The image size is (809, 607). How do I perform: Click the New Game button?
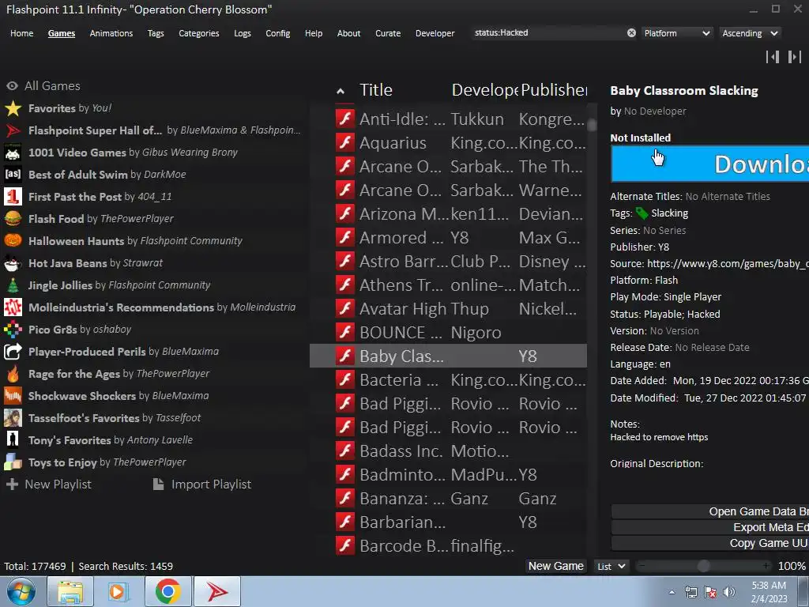tap(555, 566)
